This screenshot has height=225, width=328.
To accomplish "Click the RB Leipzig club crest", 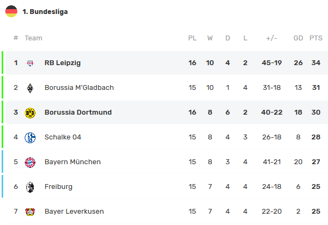I will tap(30, 63).
